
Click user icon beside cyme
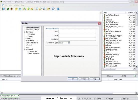point(104,52)
